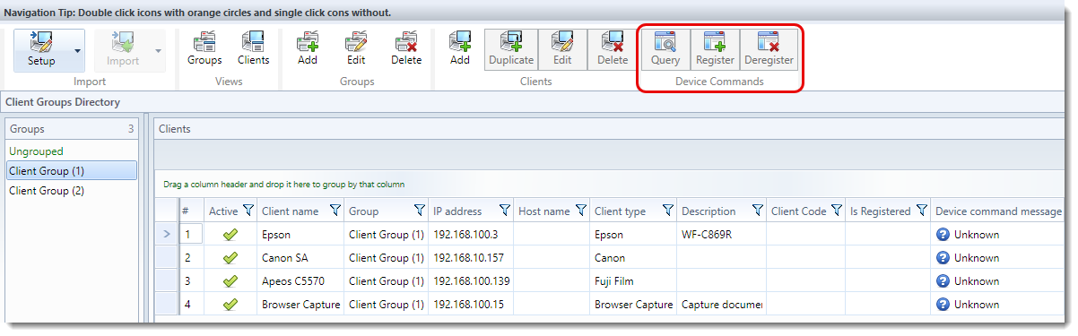Screen dimensions: 1078x336
Task: Select Client Group (1) in Groups list
Action: [72, 170]
